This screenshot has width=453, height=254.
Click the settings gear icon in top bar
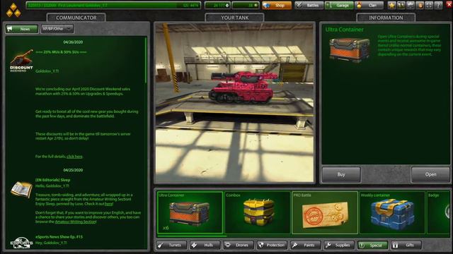click(x=411, y=5)
